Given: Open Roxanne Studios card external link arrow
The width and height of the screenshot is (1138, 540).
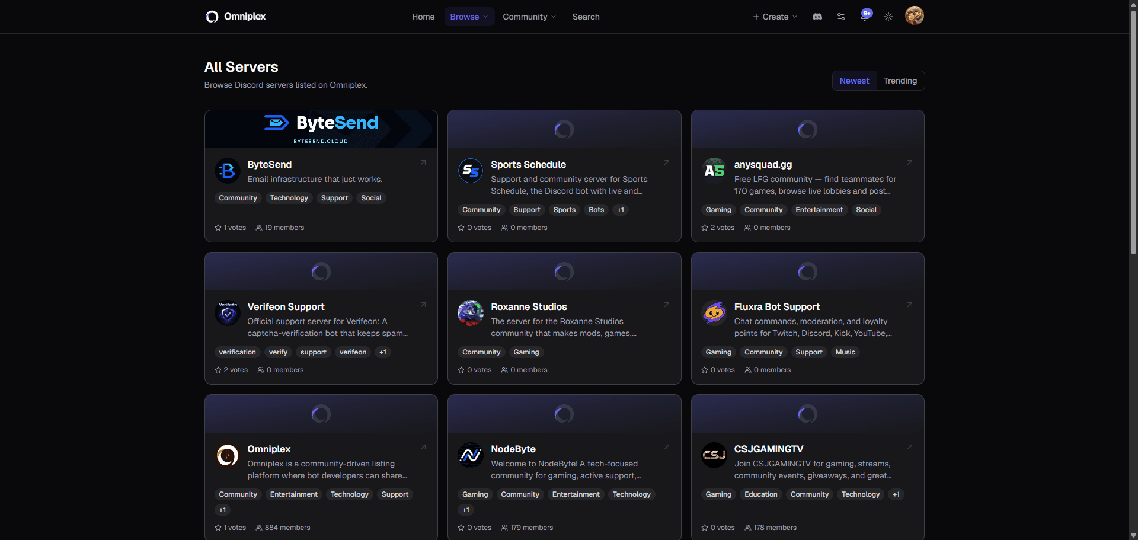Looking at the screenshot, I should (x=667, y=305).
